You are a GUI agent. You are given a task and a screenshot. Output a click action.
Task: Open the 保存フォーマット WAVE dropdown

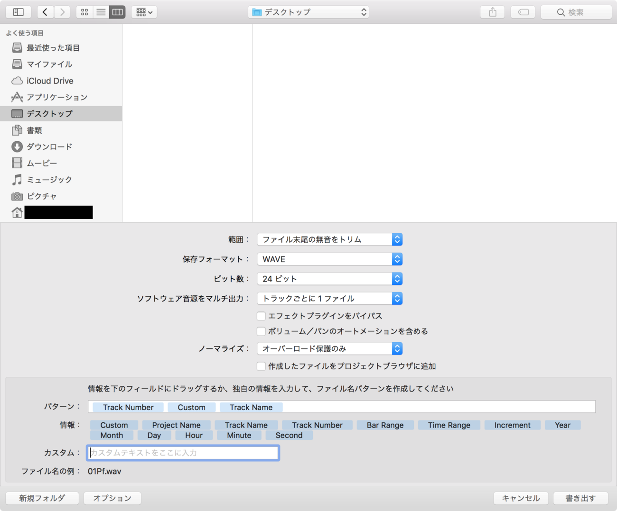tap(329, 259)
